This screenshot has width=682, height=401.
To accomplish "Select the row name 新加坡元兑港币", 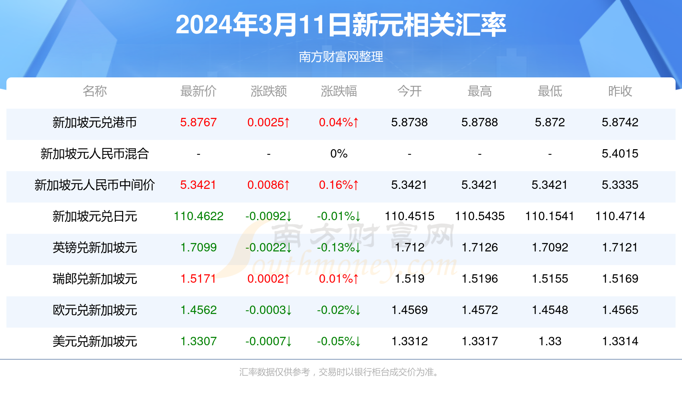I will point(95,122).
